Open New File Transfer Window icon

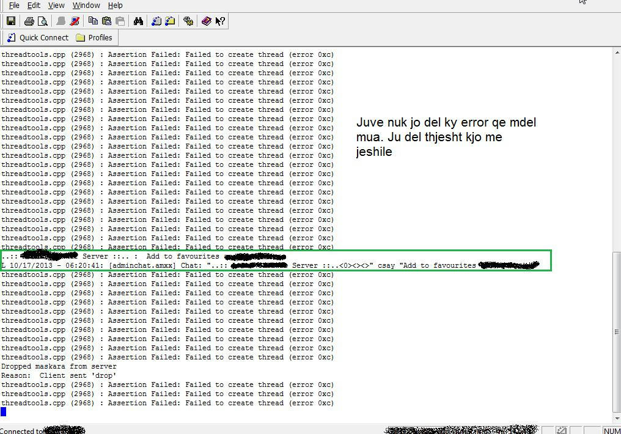171,21
